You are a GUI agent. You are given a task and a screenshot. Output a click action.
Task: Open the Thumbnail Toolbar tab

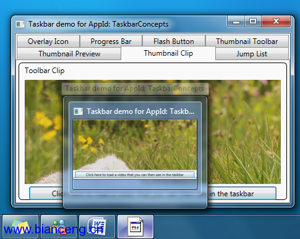click(247, 41)
